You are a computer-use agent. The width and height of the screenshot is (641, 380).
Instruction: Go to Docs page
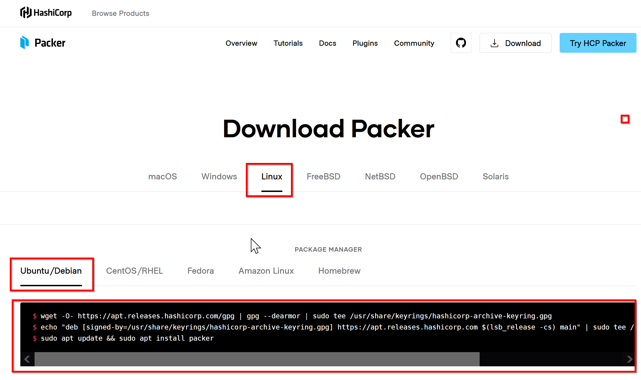(327, 43)
